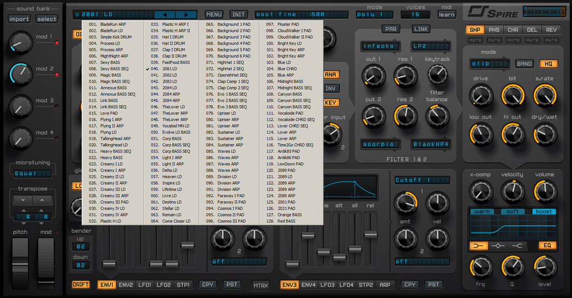Click the bender down value field
Screen dimensions: 572x298
click(81, 265)
